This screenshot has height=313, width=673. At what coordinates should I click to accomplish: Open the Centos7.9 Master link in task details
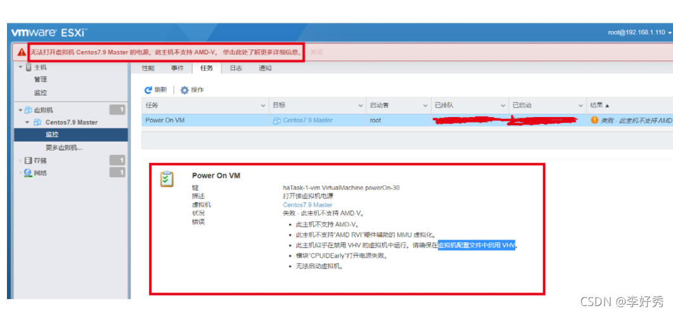[x=307, y=205]
